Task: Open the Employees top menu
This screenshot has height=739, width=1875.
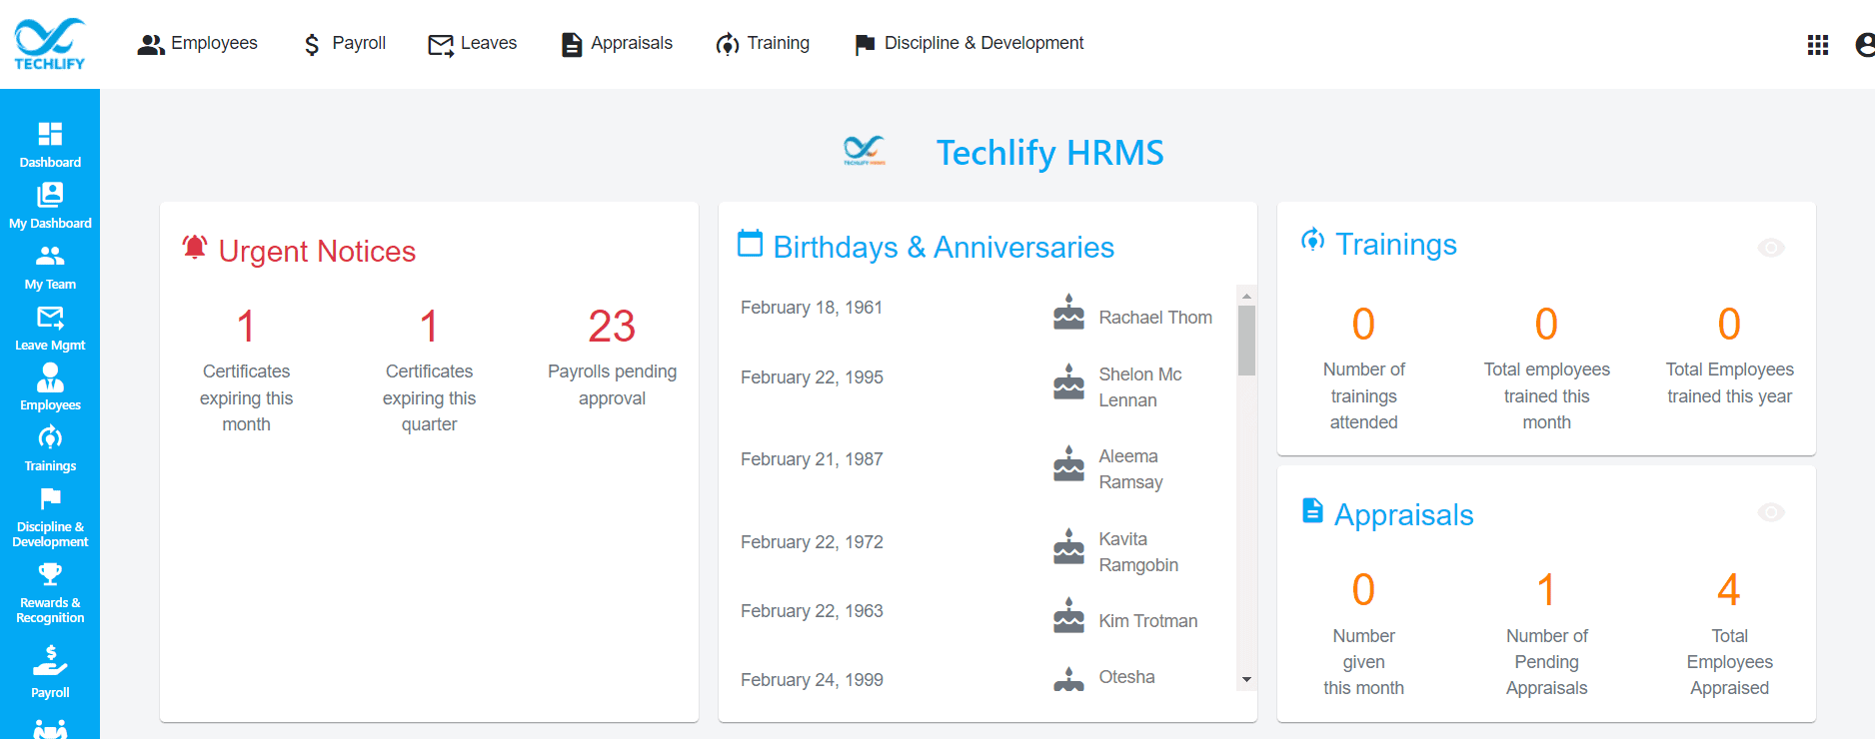Action: click(x=197, y=44)
